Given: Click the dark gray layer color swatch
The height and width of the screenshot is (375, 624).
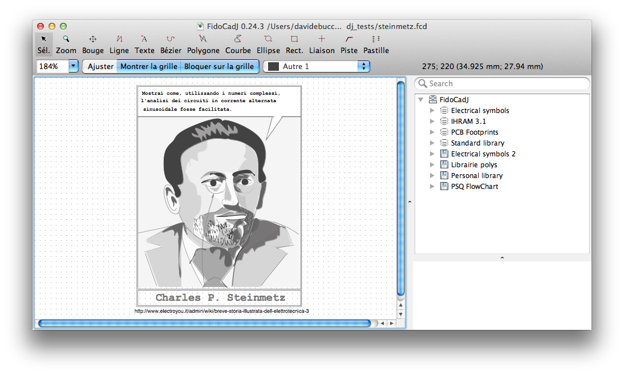Looking at the screenshot, I should 273,66.
